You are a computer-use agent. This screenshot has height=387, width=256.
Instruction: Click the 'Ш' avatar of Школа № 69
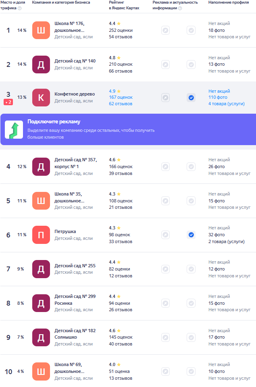tap(41, 371)
